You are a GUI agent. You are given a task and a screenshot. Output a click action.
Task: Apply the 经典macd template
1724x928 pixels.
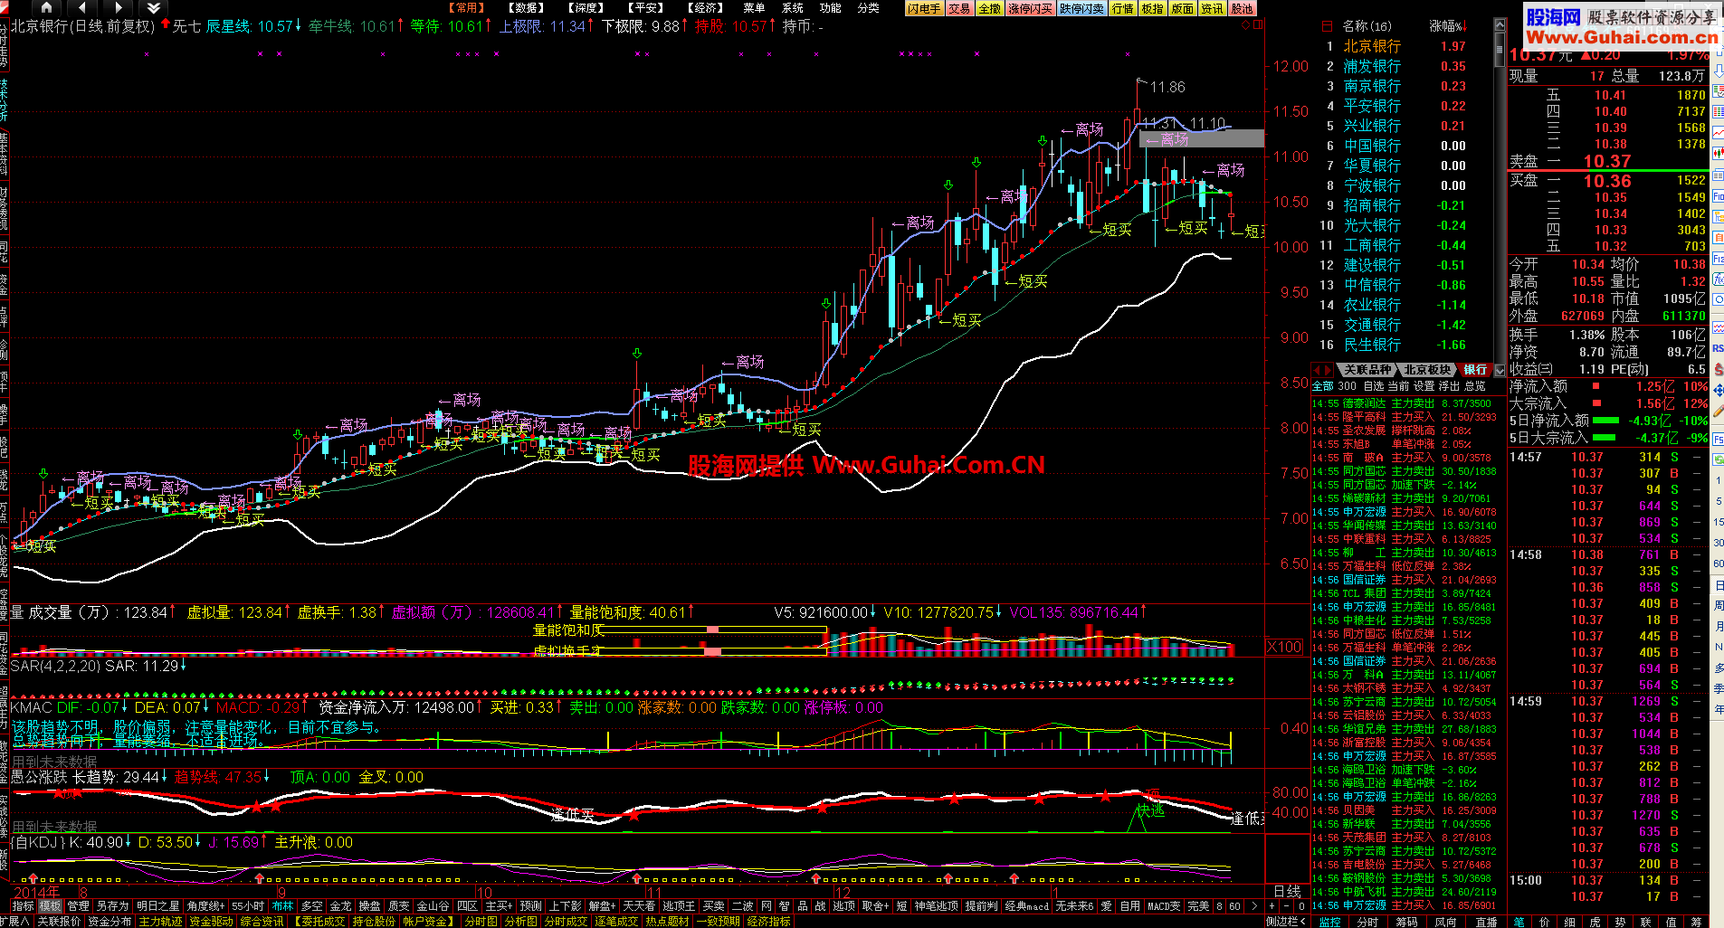click(1026, 905)
